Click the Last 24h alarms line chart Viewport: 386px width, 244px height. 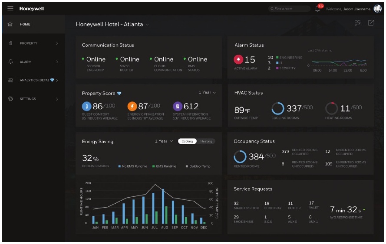[x=339, y=63]
